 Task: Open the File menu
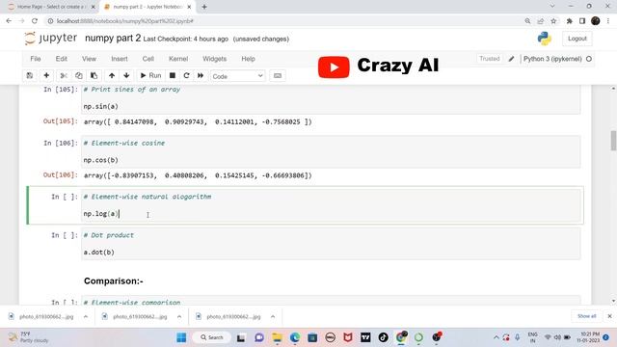pyautogui.click(x=36, y=59)
